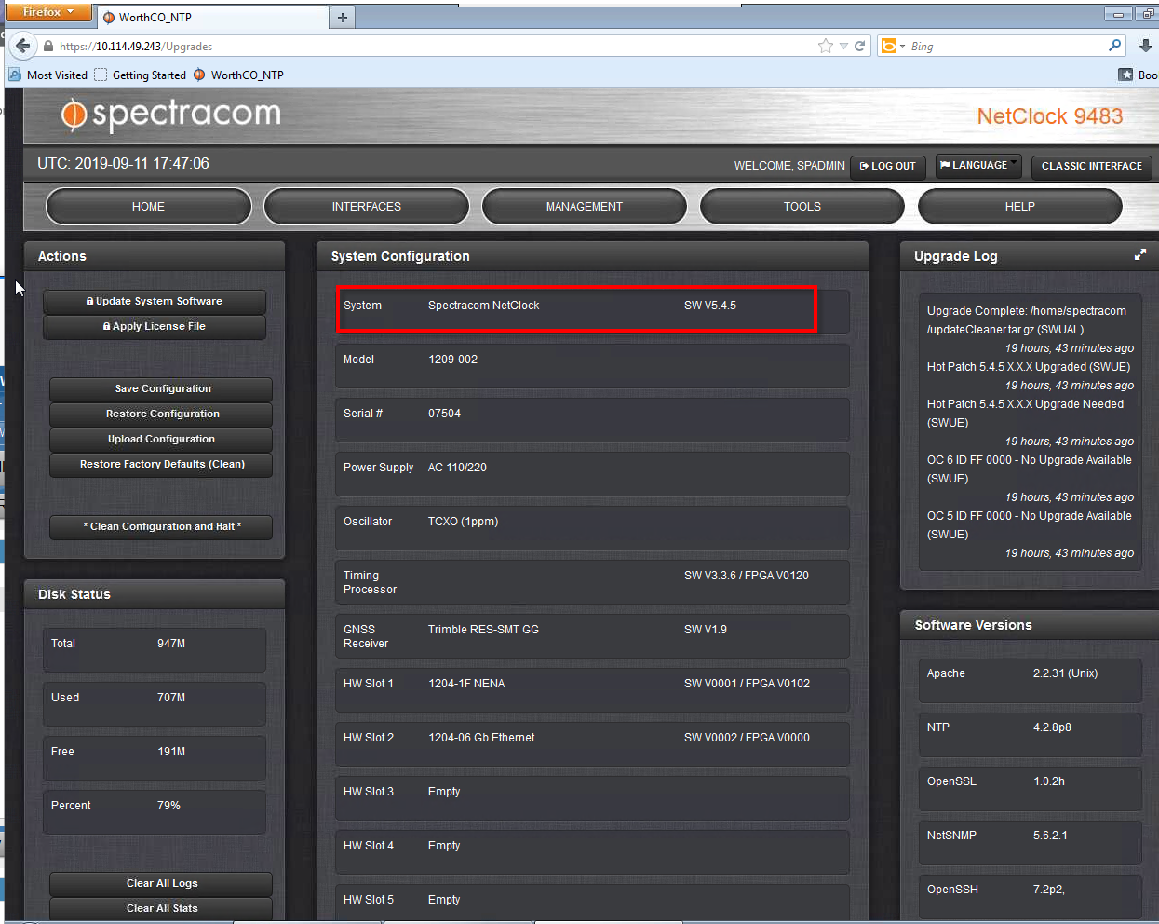Expand the Upgrade Log panel
This screenshot has height=924, width=1159.
[1139, 254]
